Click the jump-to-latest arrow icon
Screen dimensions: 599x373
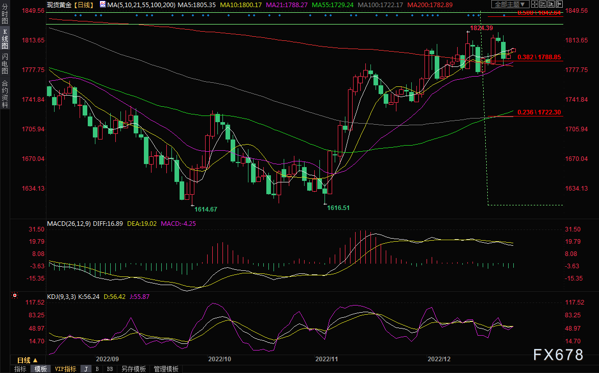(x=559, y=4)
